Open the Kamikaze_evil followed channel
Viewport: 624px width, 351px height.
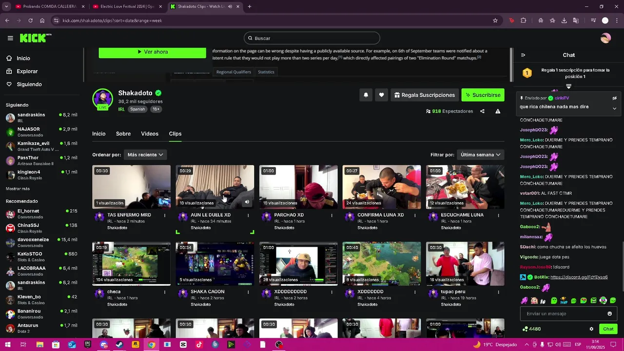[41, 146]
